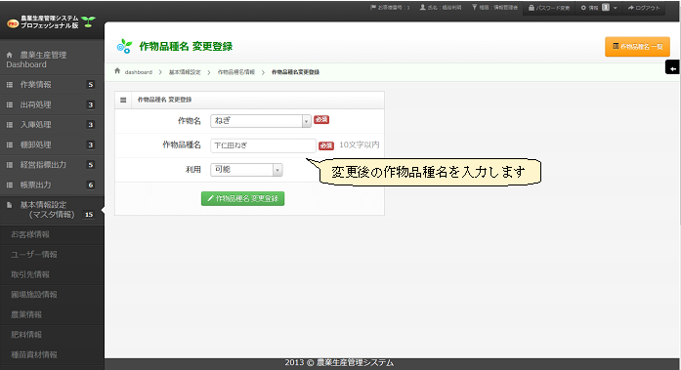Click the panel list icon beside 作物品種名 変更登録
Image resolution: width=681 pixels, height=370 pixels.
click(123, 100)
